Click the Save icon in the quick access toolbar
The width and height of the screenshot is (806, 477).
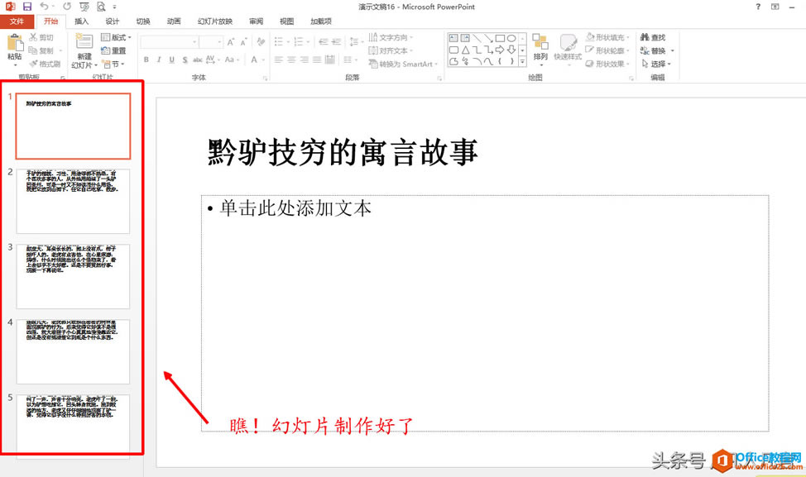[27, 7]
